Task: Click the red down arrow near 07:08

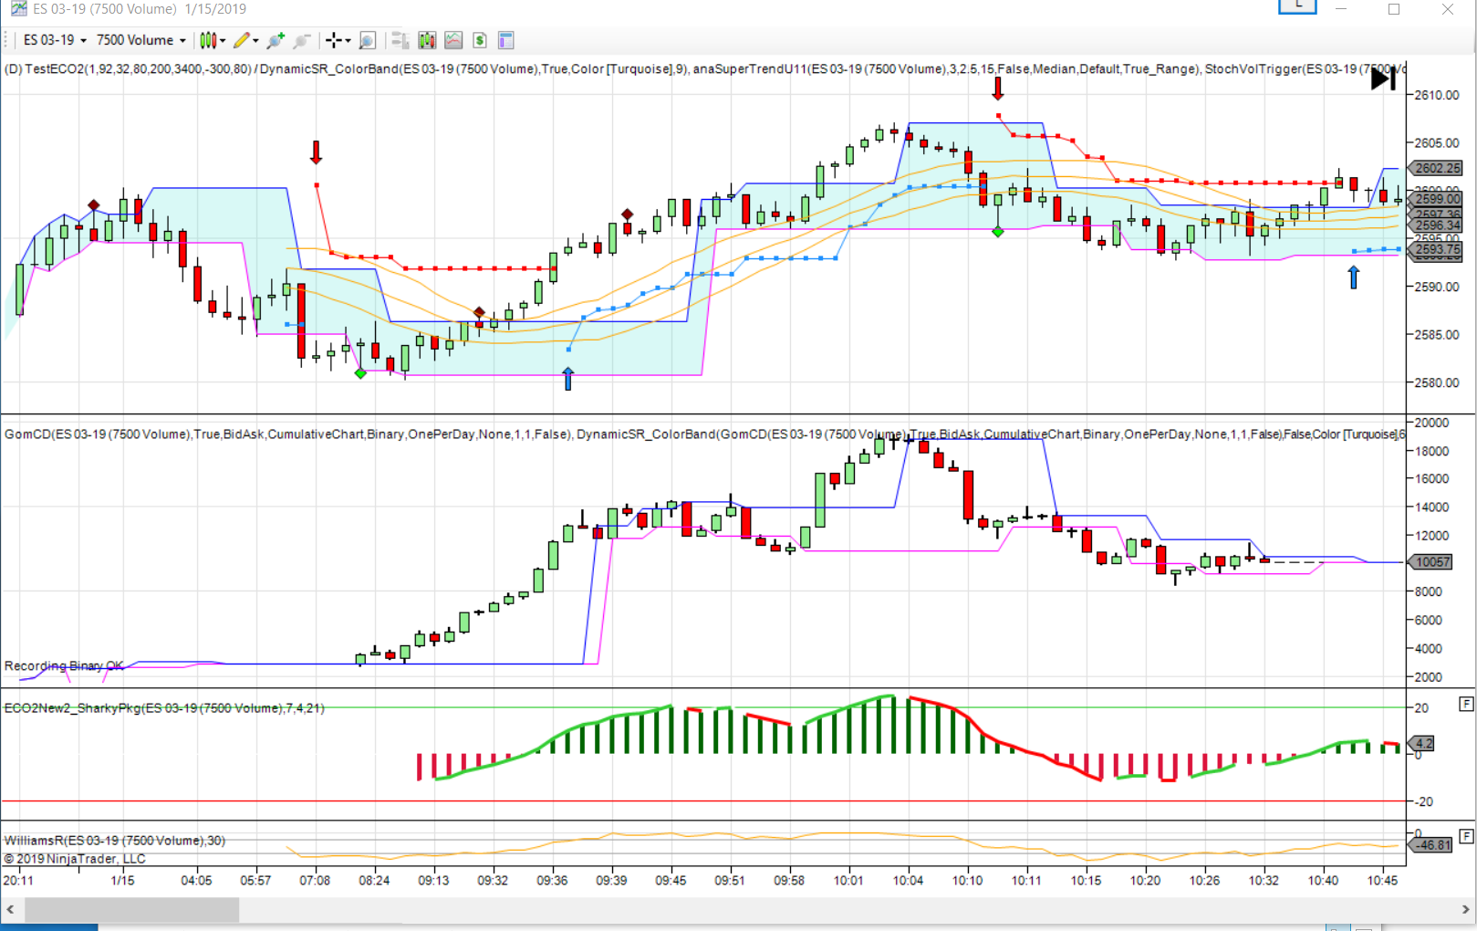Action: (x=316, y=152)
